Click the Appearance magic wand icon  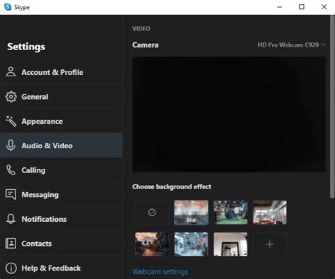(x=11, y=121)
